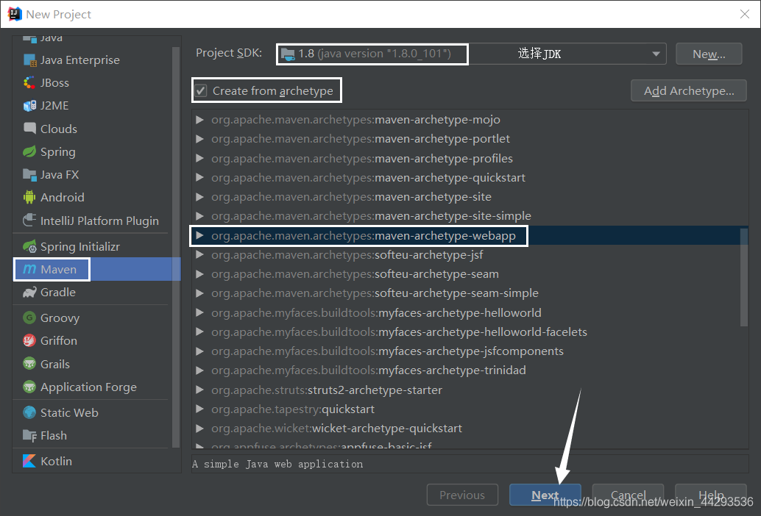Expand the maven-archetype-profiles node
Viewport: 761px width, 516px height.
(199, 158)
